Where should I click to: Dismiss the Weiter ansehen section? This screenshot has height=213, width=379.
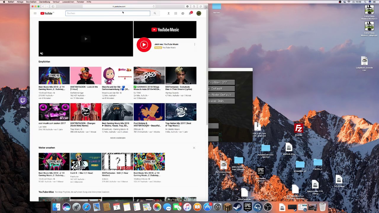coord(194,148)
